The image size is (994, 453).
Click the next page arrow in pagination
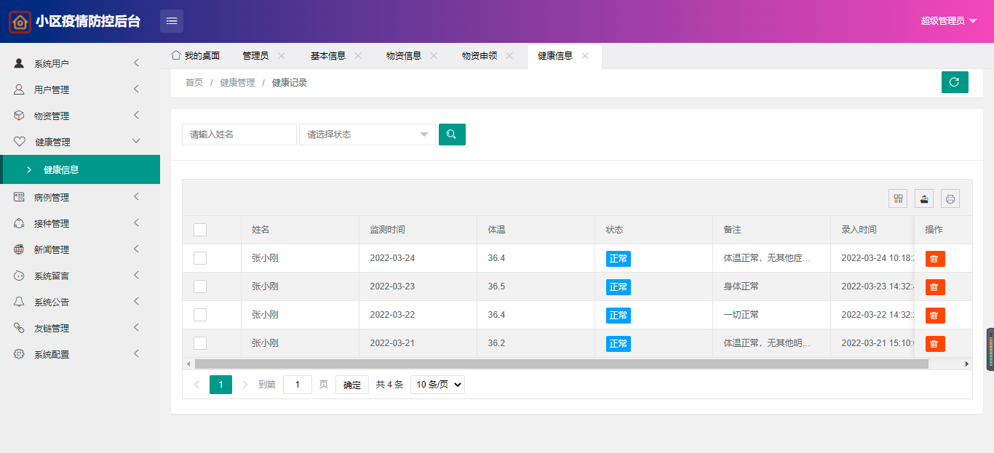(x=244, y=385)
